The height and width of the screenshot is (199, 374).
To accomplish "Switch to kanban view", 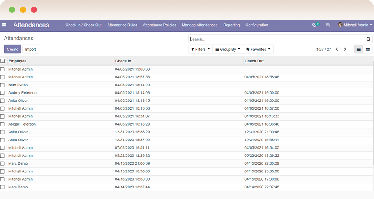I will (368, 49).
